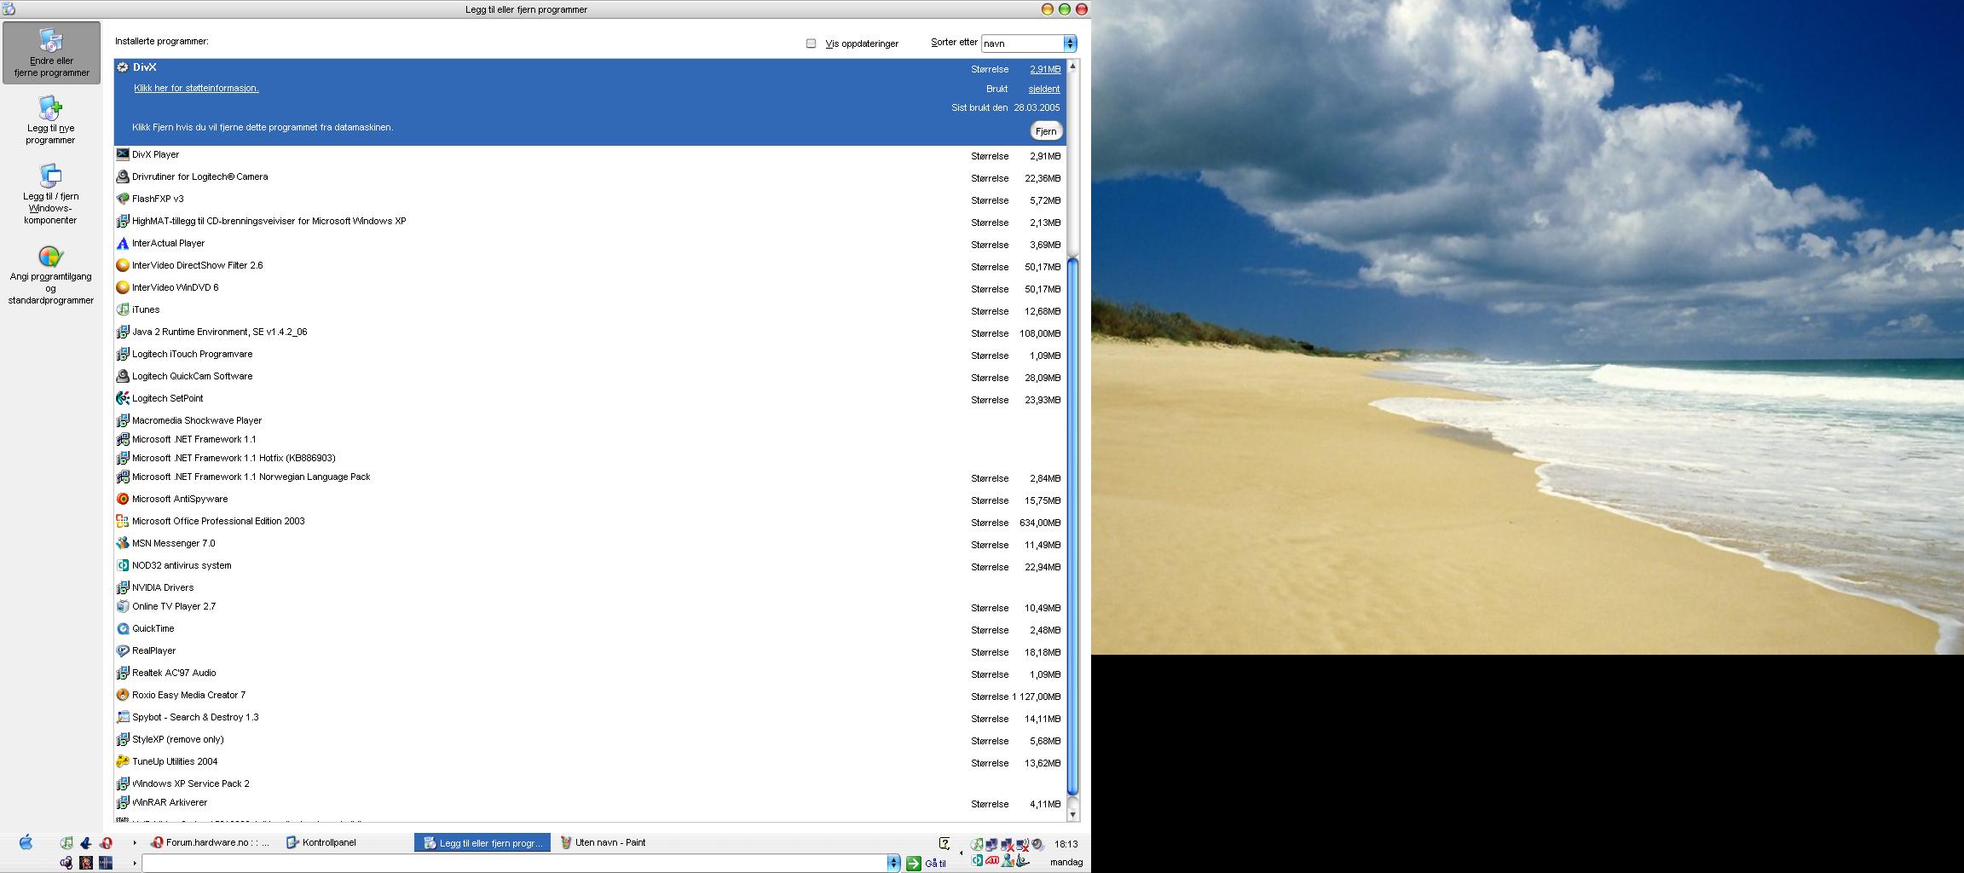Click the Roxio Easy Media Creator icon
This screenshot has width=1964, height=873.
pyautogui.click(x=123, y=695)
